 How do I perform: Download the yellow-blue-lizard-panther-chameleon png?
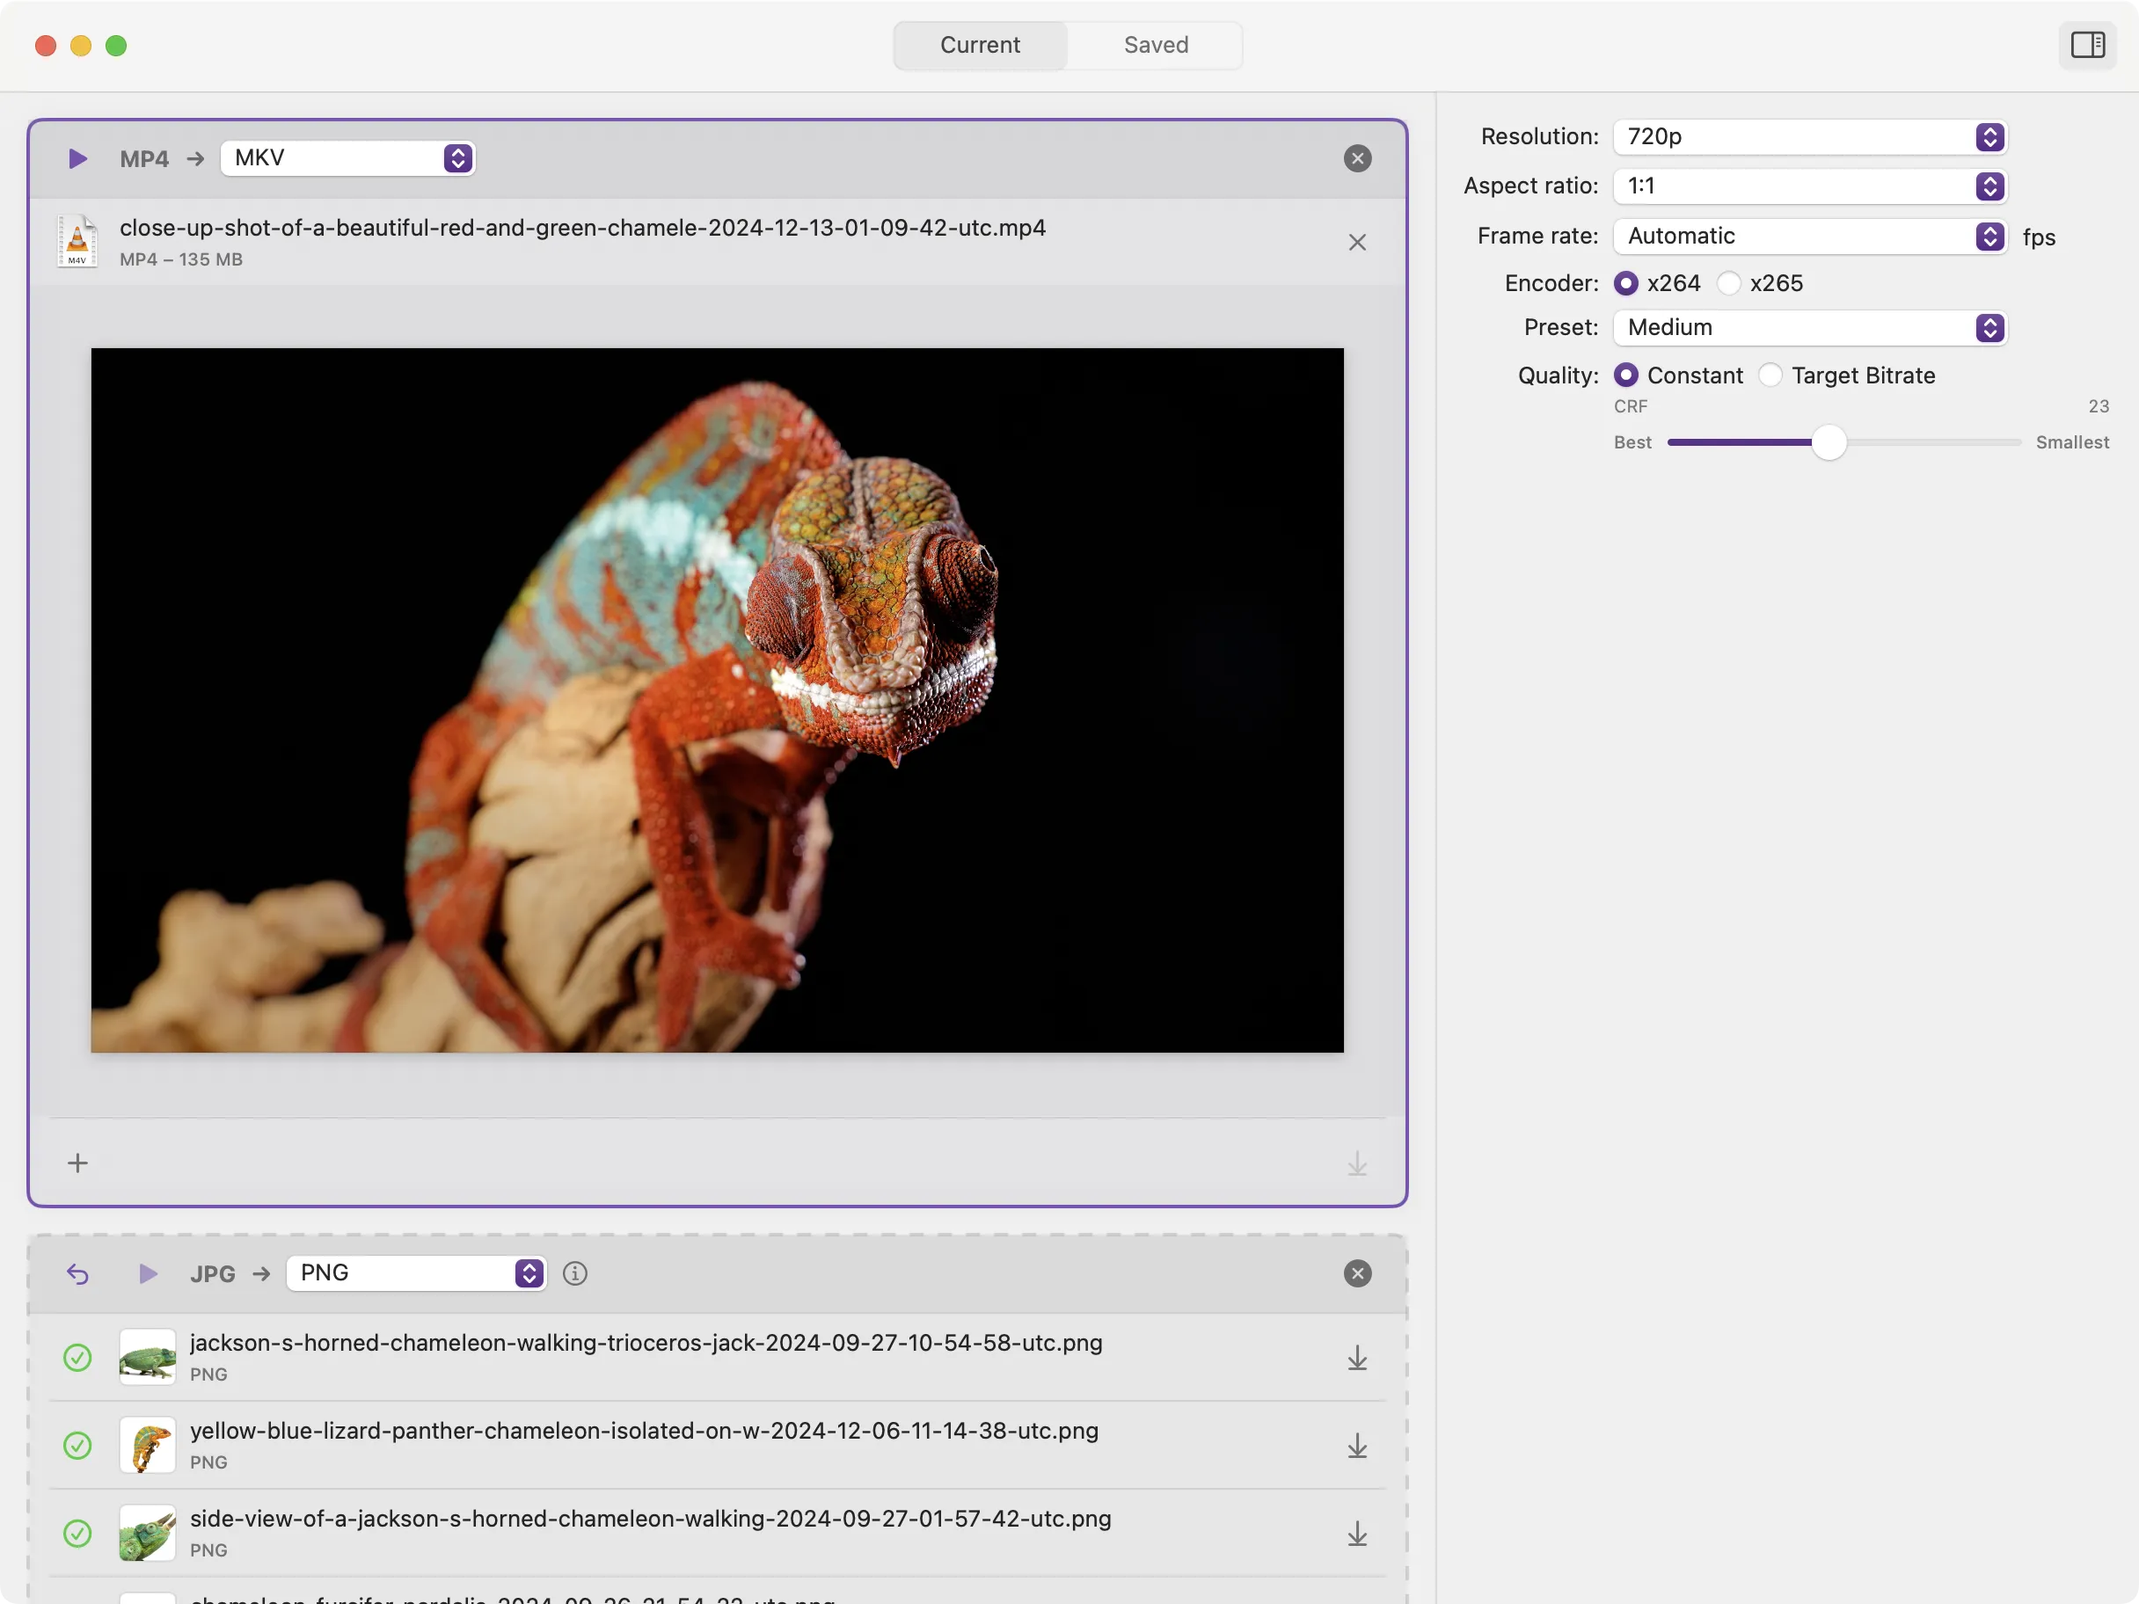tap(1357, 1446)
